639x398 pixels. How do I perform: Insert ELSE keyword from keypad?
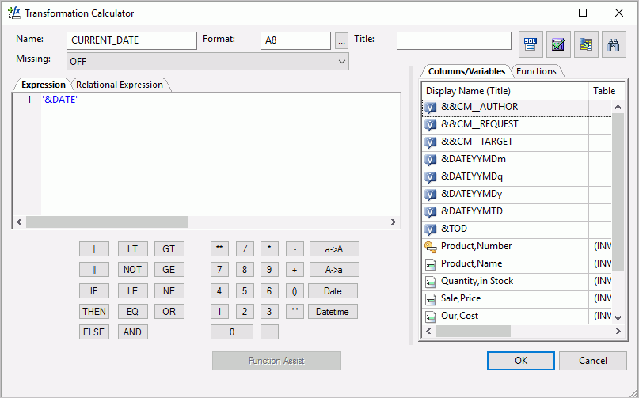94,332
